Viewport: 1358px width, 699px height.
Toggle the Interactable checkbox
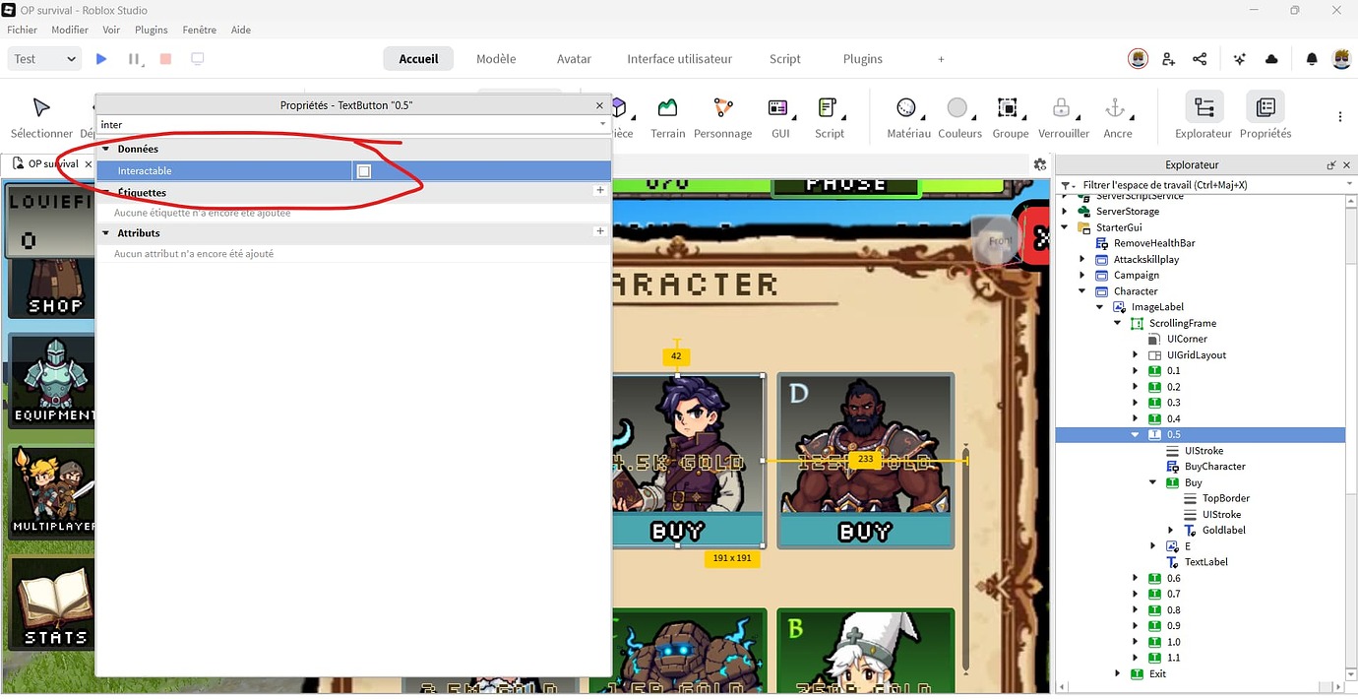[x=364, y=171]
